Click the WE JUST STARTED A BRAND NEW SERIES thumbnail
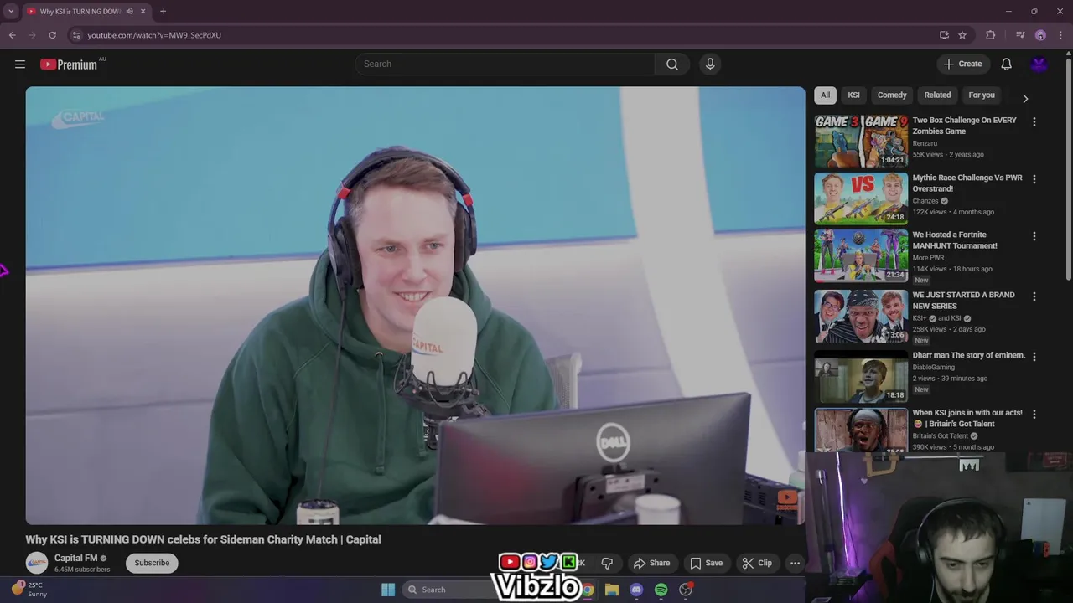Image resolution: width=1073 pixels, height=603 pixels. pos(861,316)
